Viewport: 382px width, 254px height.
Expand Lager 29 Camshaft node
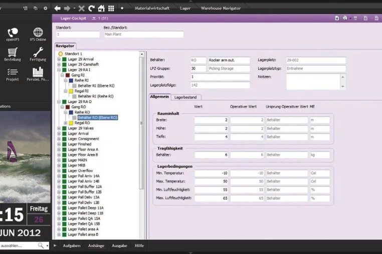[59, 64]
